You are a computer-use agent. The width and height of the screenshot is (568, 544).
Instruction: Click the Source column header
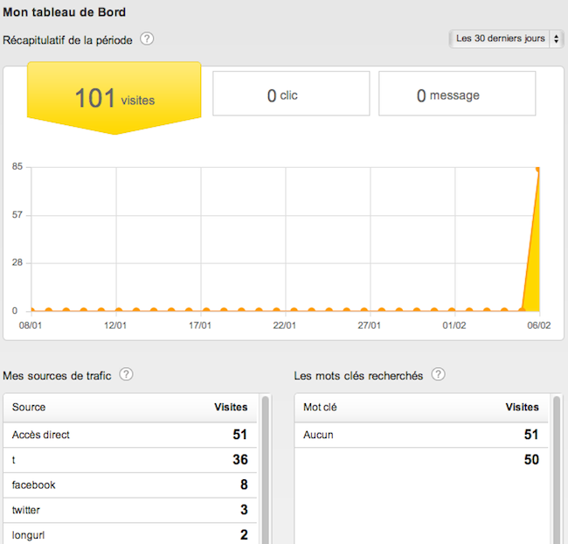[29, 408]
